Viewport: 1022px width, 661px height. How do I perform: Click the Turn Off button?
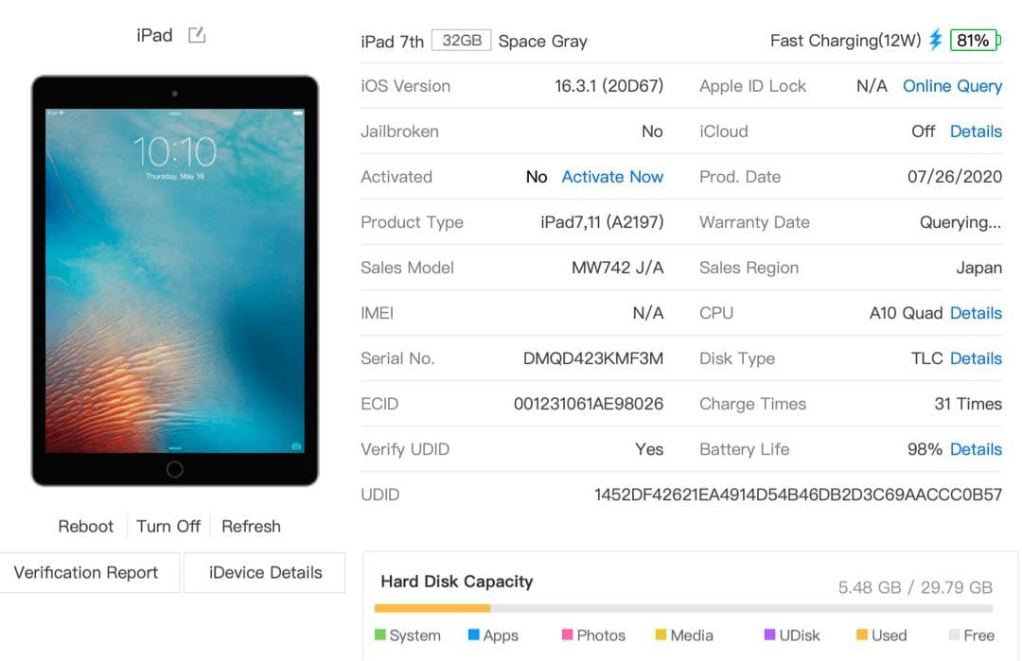(168, 526)
